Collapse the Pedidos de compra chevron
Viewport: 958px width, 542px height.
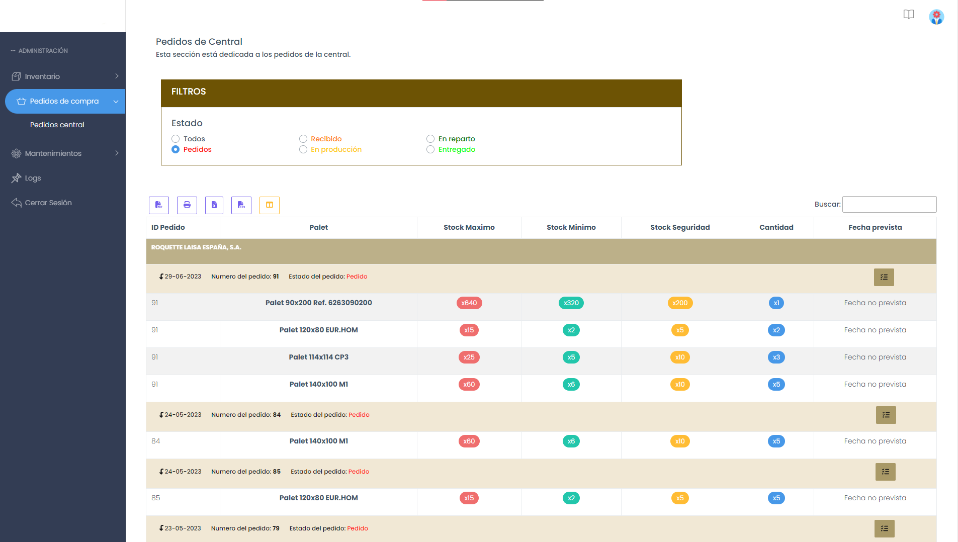pos(116,102)
